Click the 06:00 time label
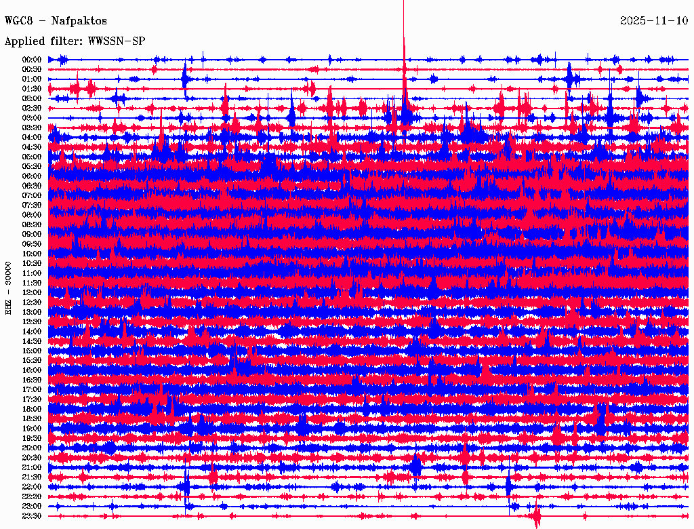The width and height of the screenshot is (694, 529). tap(32, 176)
